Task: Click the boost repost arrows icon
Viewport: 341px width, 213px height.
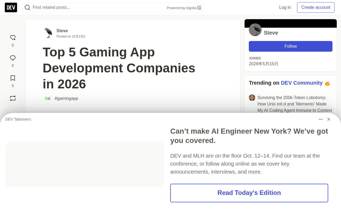Action: point(13,98)
